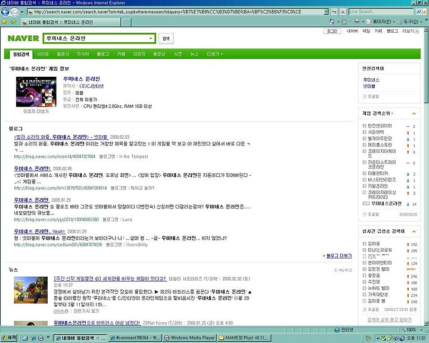Open Favorites Center star icon
Image resolution: width=429 pixels, height=343 pixels.
pyautogui.click(x=4, y=21)
